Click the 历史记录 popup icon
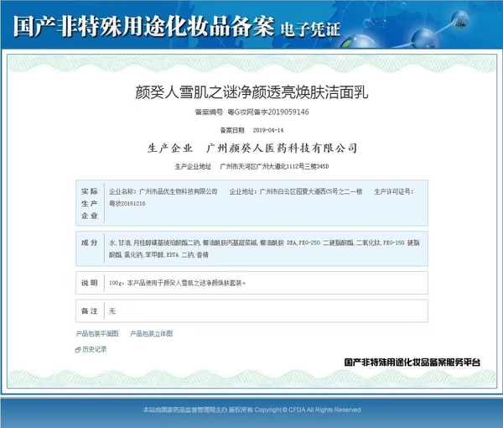This screenshot has height=428, width=503. (78, 350)
